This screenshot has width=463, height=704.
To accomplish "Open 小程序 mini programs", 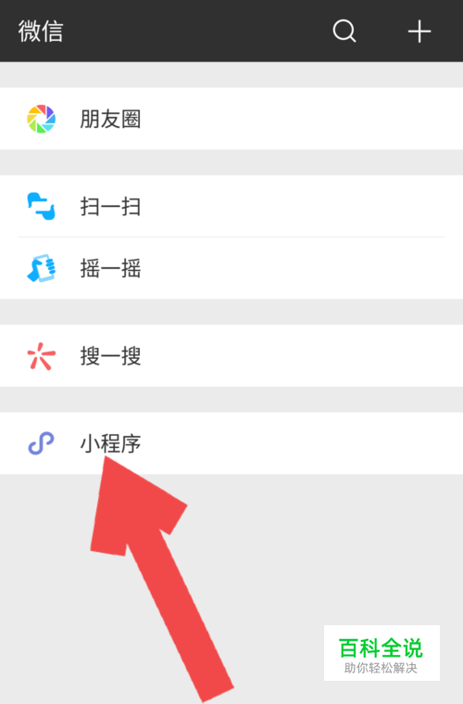I will coord(231,443).
